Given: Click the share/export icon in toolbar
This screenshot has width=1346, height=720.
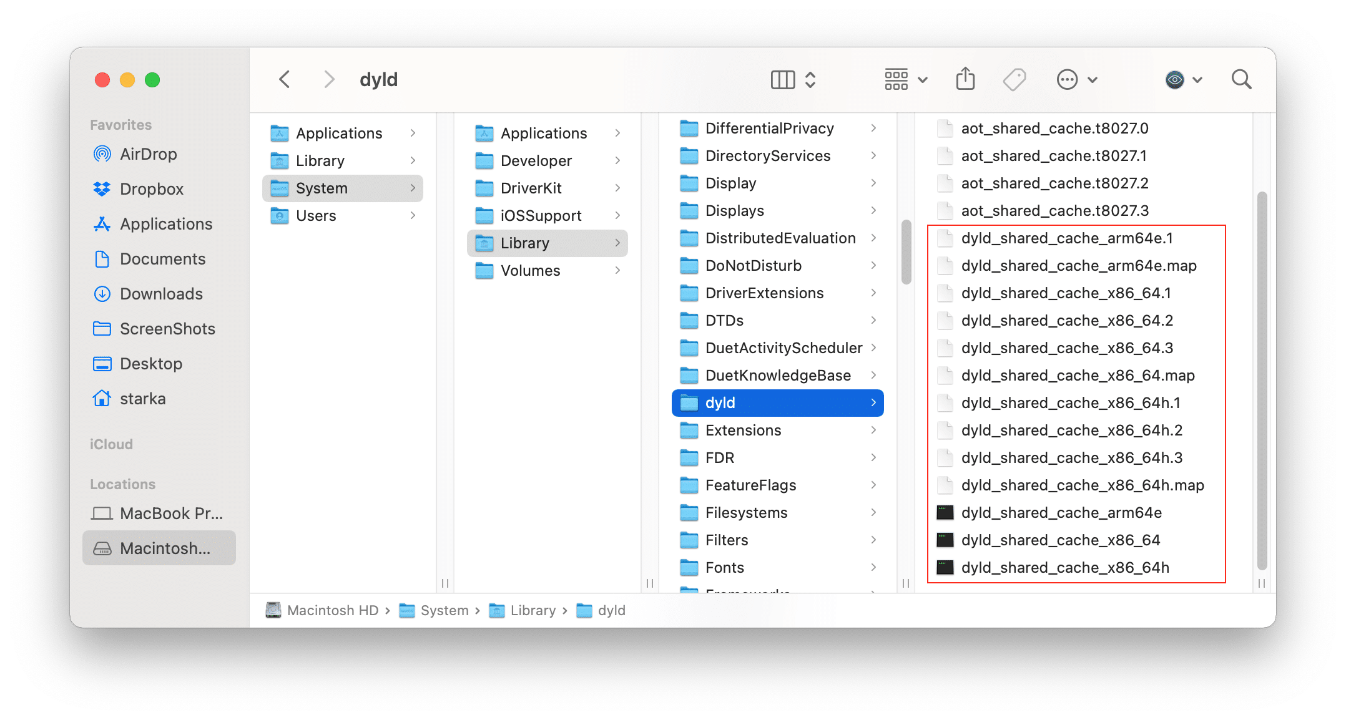Looking at the screenshot, I should (x=965, y=79).
